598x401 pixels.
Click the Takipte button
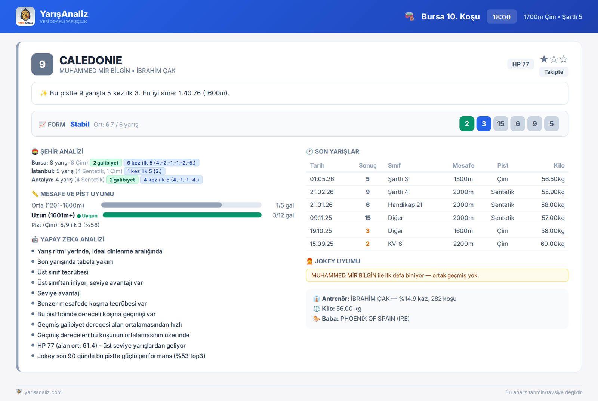pos(554,72)
